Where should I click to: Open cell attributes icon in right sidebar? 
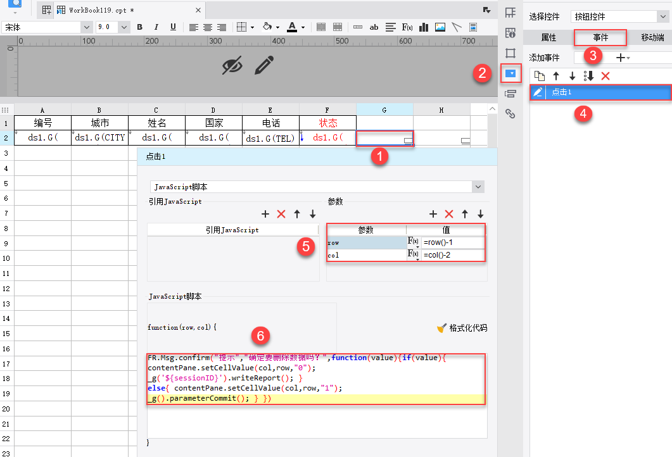pos(510,33)
